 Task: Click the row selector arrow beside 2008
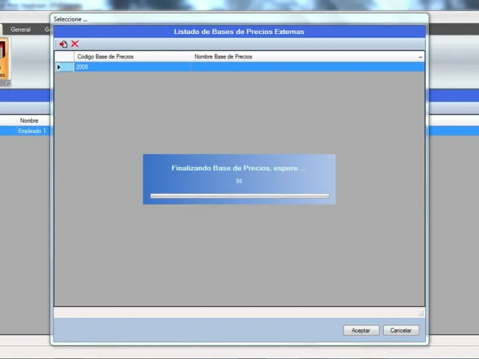[59, 67]
